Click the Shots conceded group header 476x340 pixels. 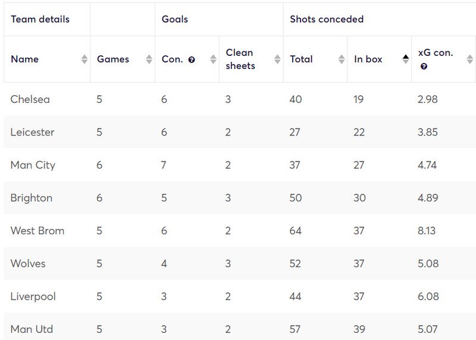[327, 19]
